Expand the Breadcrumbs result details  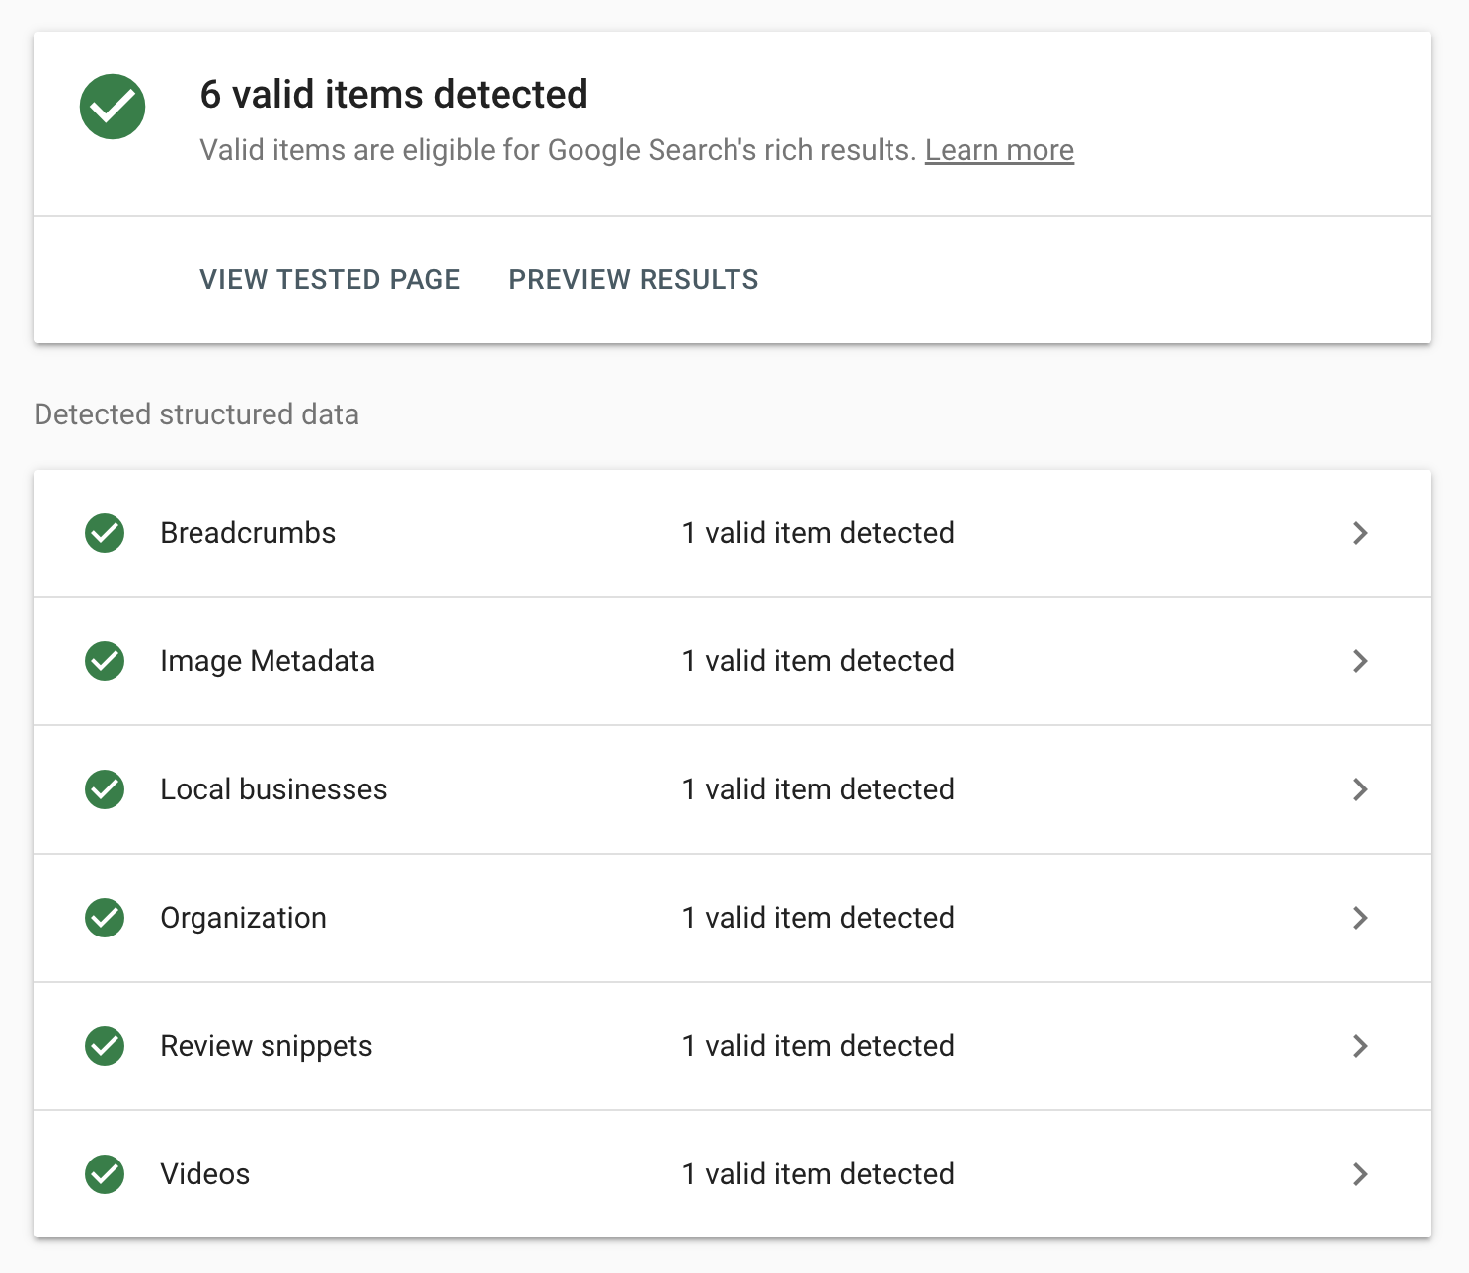point(1361,533)
